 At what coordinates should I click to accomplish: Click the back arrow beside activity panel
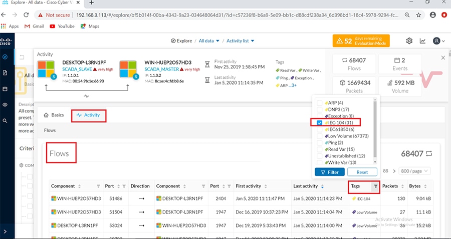(22, 57)
